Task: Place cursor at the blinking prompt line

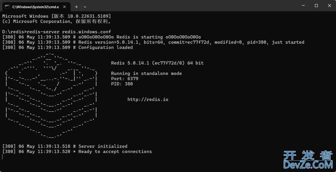Action: (3, 157)
